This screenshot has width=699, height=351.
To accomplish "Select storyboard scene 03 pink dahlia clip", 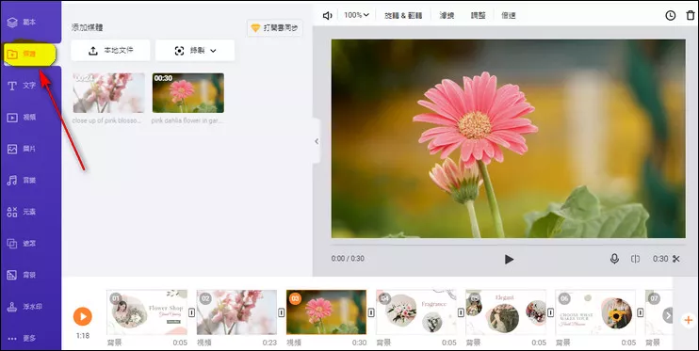I will pyautogui.click(x=326, y=312).
